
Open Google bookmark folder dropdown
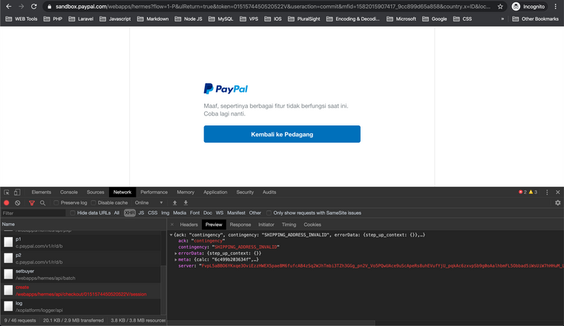coord(435,19)
